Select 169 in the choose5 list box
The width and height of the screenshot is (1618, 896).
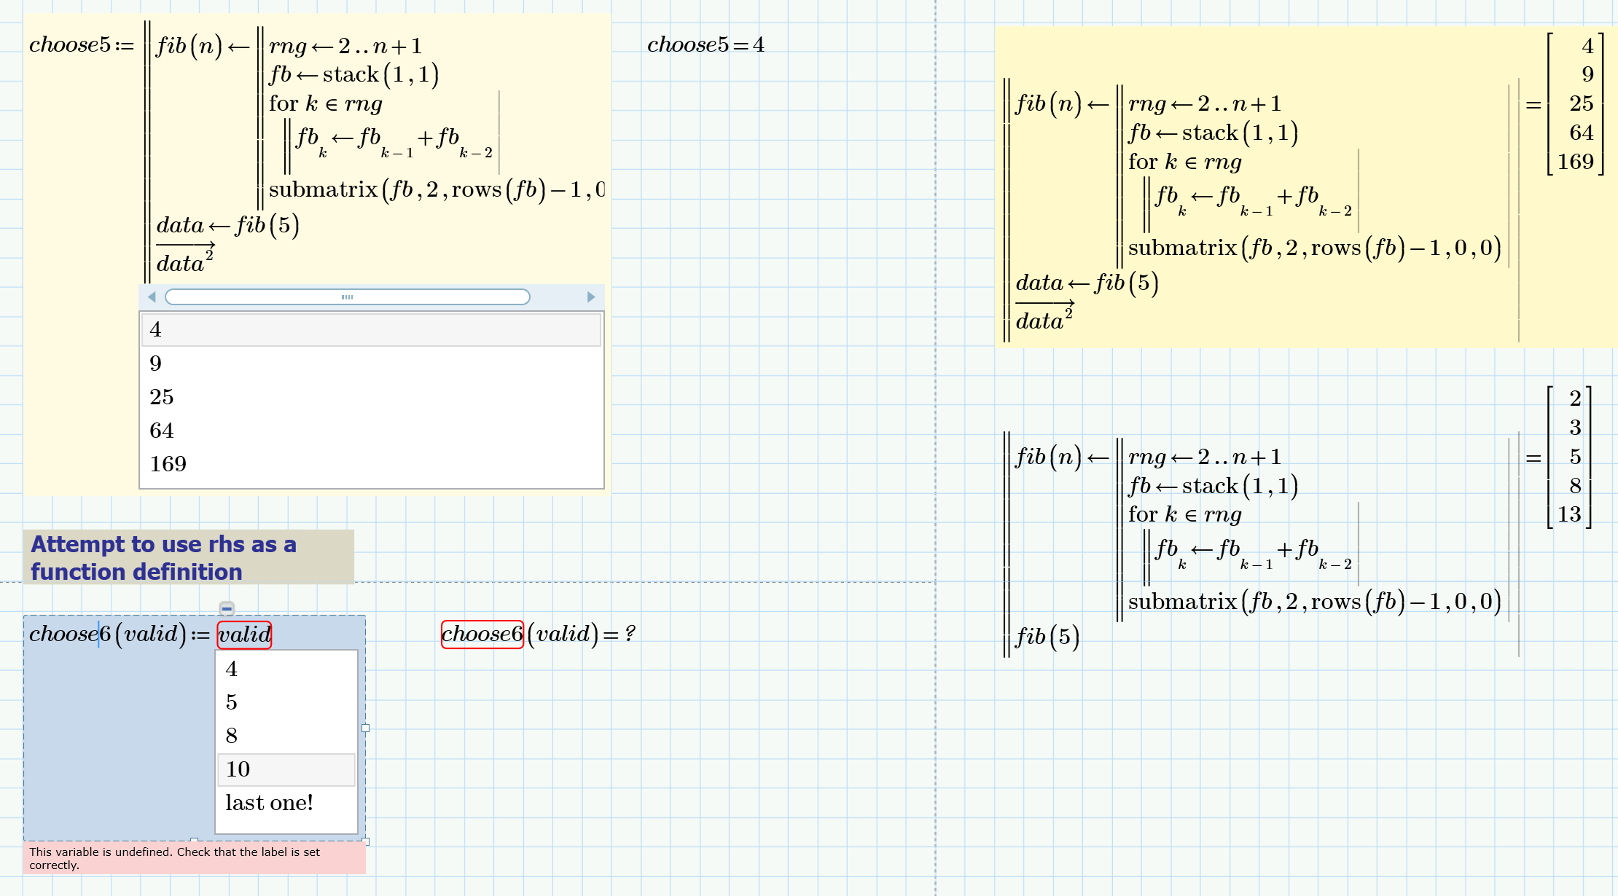(168, 464)
